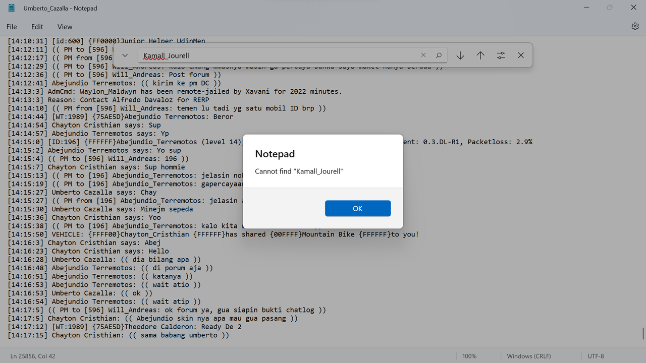Open Notepad settings gear
646x363 pixels.
point(635,27)
